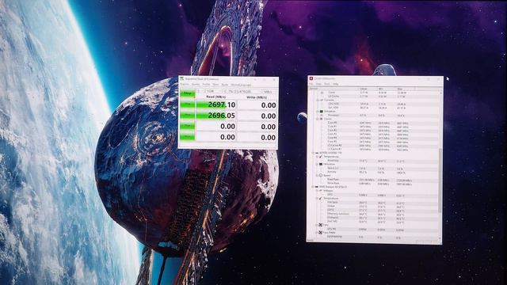Open the test count dropdown beside Stop
This screenshot has height=285, width=507.
click(x=200, y=92)
